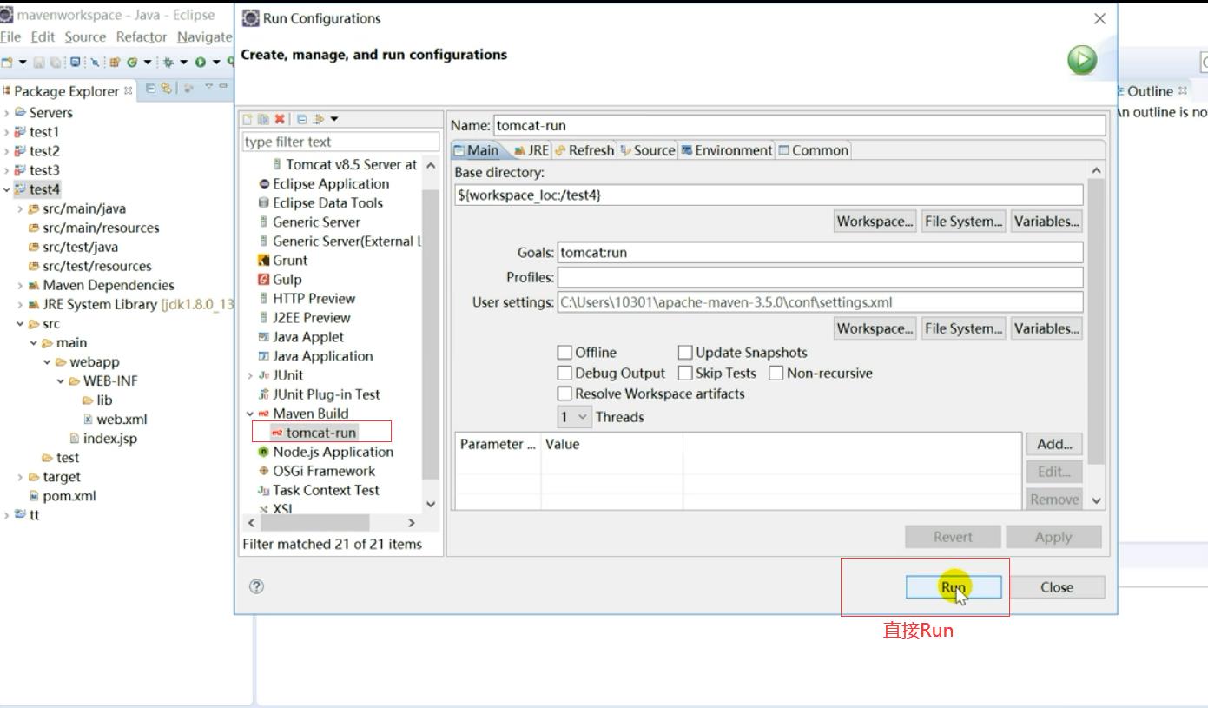
Task: Expand the JUnit node in configuration list
Action: click(x=250, y=375)
